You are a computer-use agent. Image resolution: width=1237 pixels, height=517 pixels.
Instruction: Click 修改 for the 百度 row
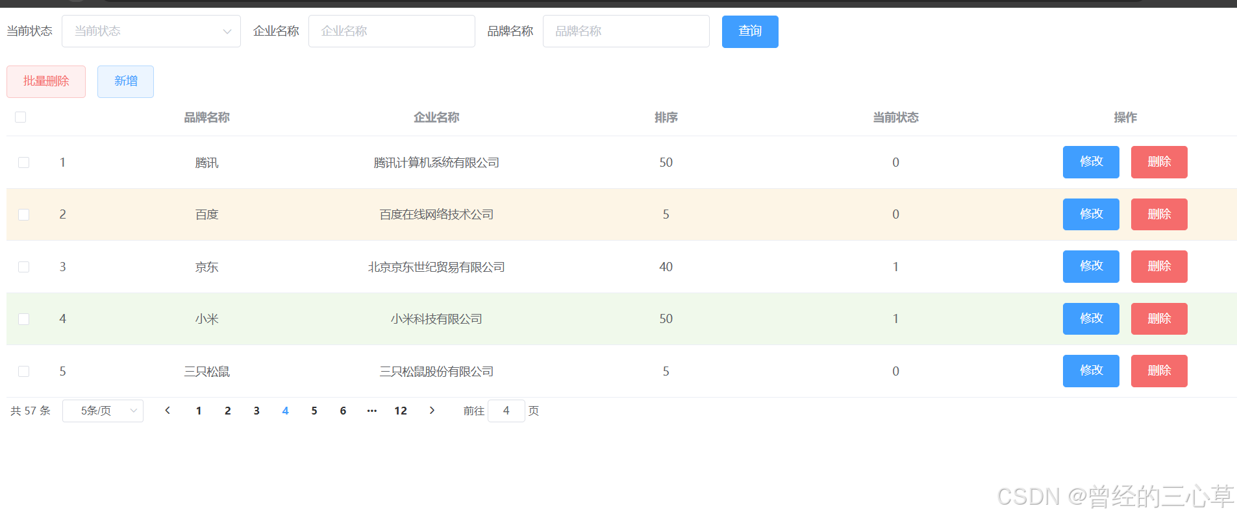[1091, 214]
